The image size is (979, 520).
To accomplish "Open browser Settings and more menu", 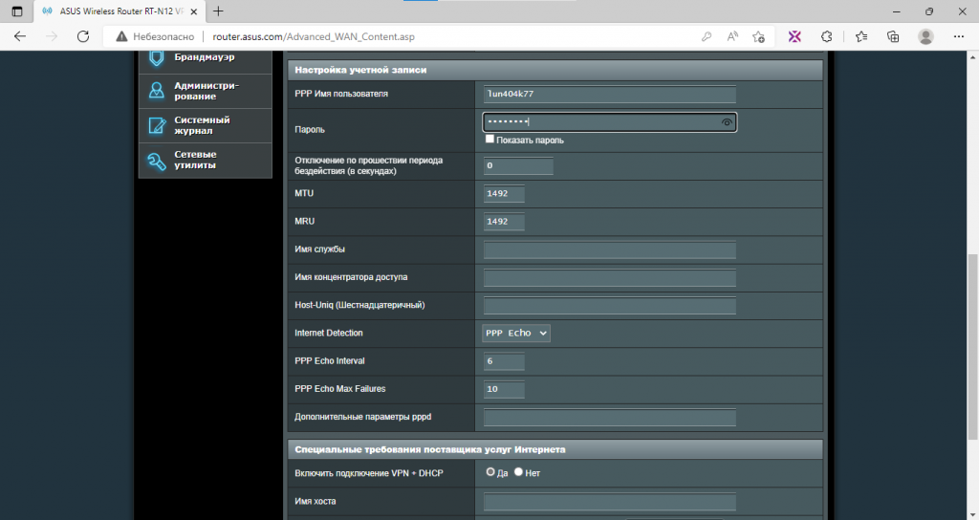I will [959, 37].
